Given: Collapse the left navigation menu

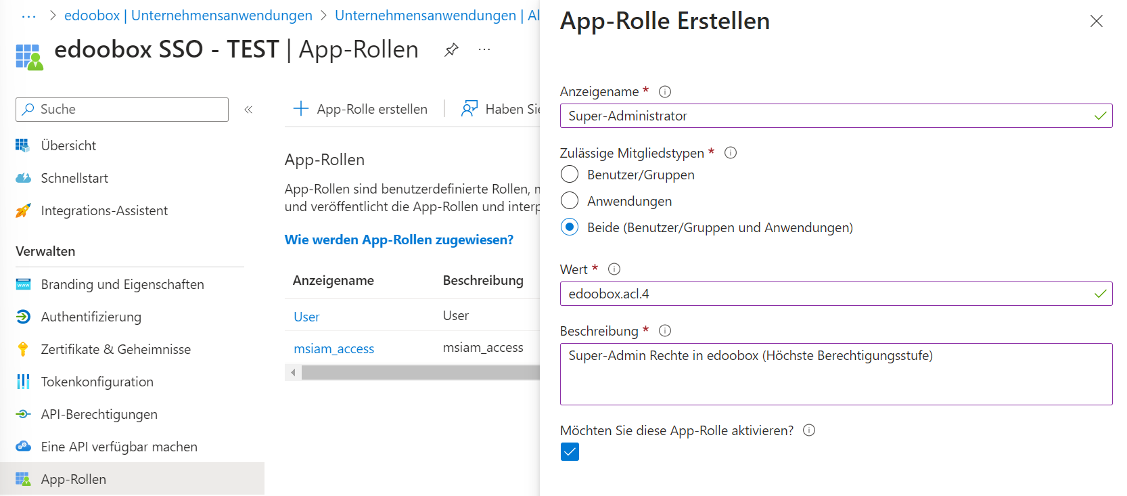Looking at the screenshot, I should 248,110.
